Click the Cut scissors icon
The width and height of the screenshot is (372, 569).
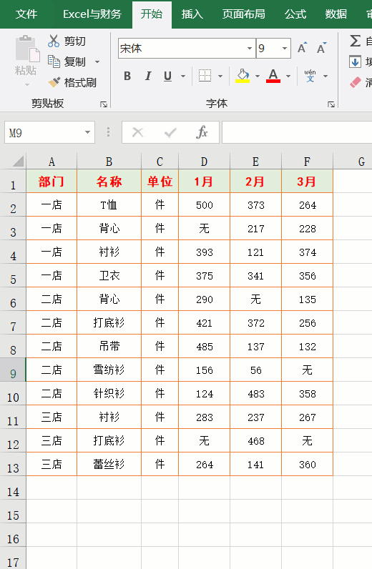tap(54, 41)
